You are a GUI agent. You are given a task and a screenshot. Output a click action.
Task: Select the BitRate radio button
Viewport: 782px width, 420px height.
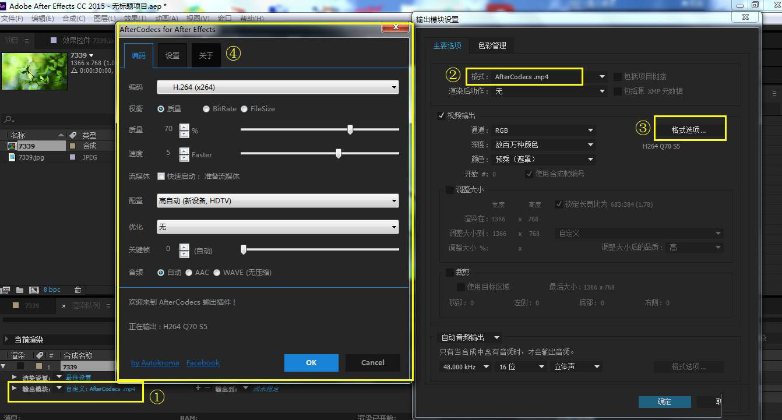click(x=206, y=109)
